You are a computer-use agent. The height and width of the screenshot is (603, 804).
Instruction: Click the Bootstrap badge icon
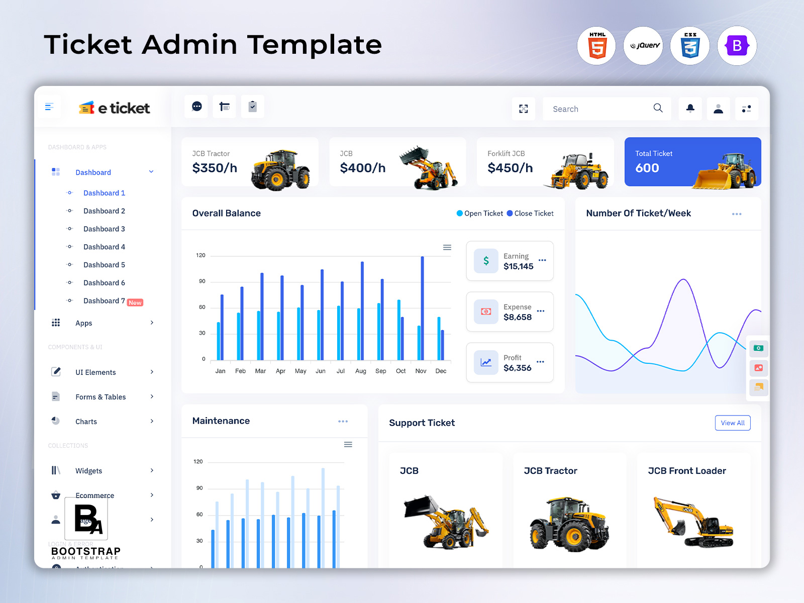pos(737,46)
